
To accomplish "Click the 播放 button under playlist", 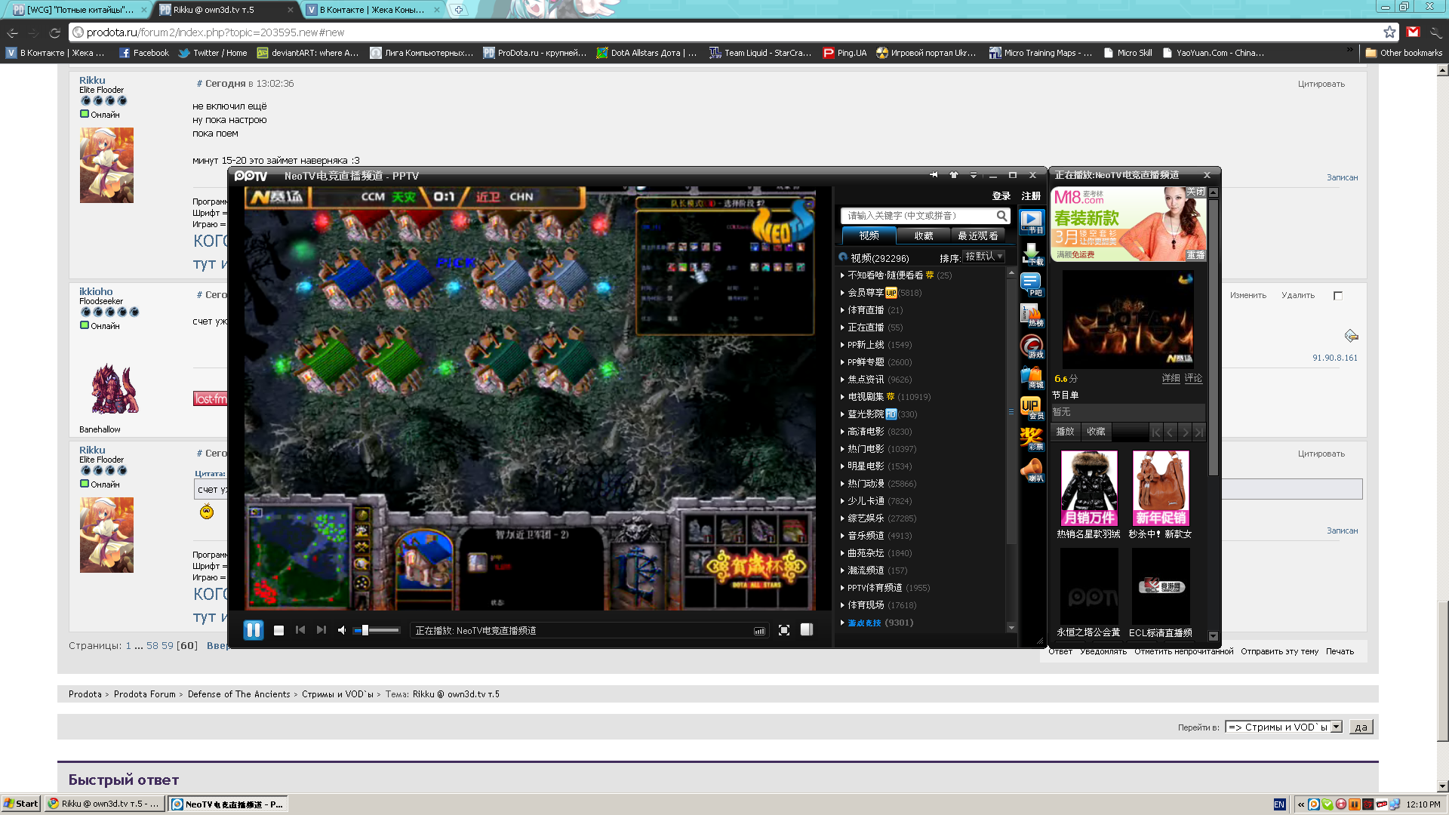I will pyautogui.click(x=1065, y=432).
